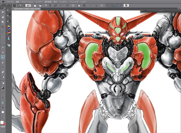The image size is (181, 133).
Task: Select the Airbrush tool
Action: click(x=3, y=62)
